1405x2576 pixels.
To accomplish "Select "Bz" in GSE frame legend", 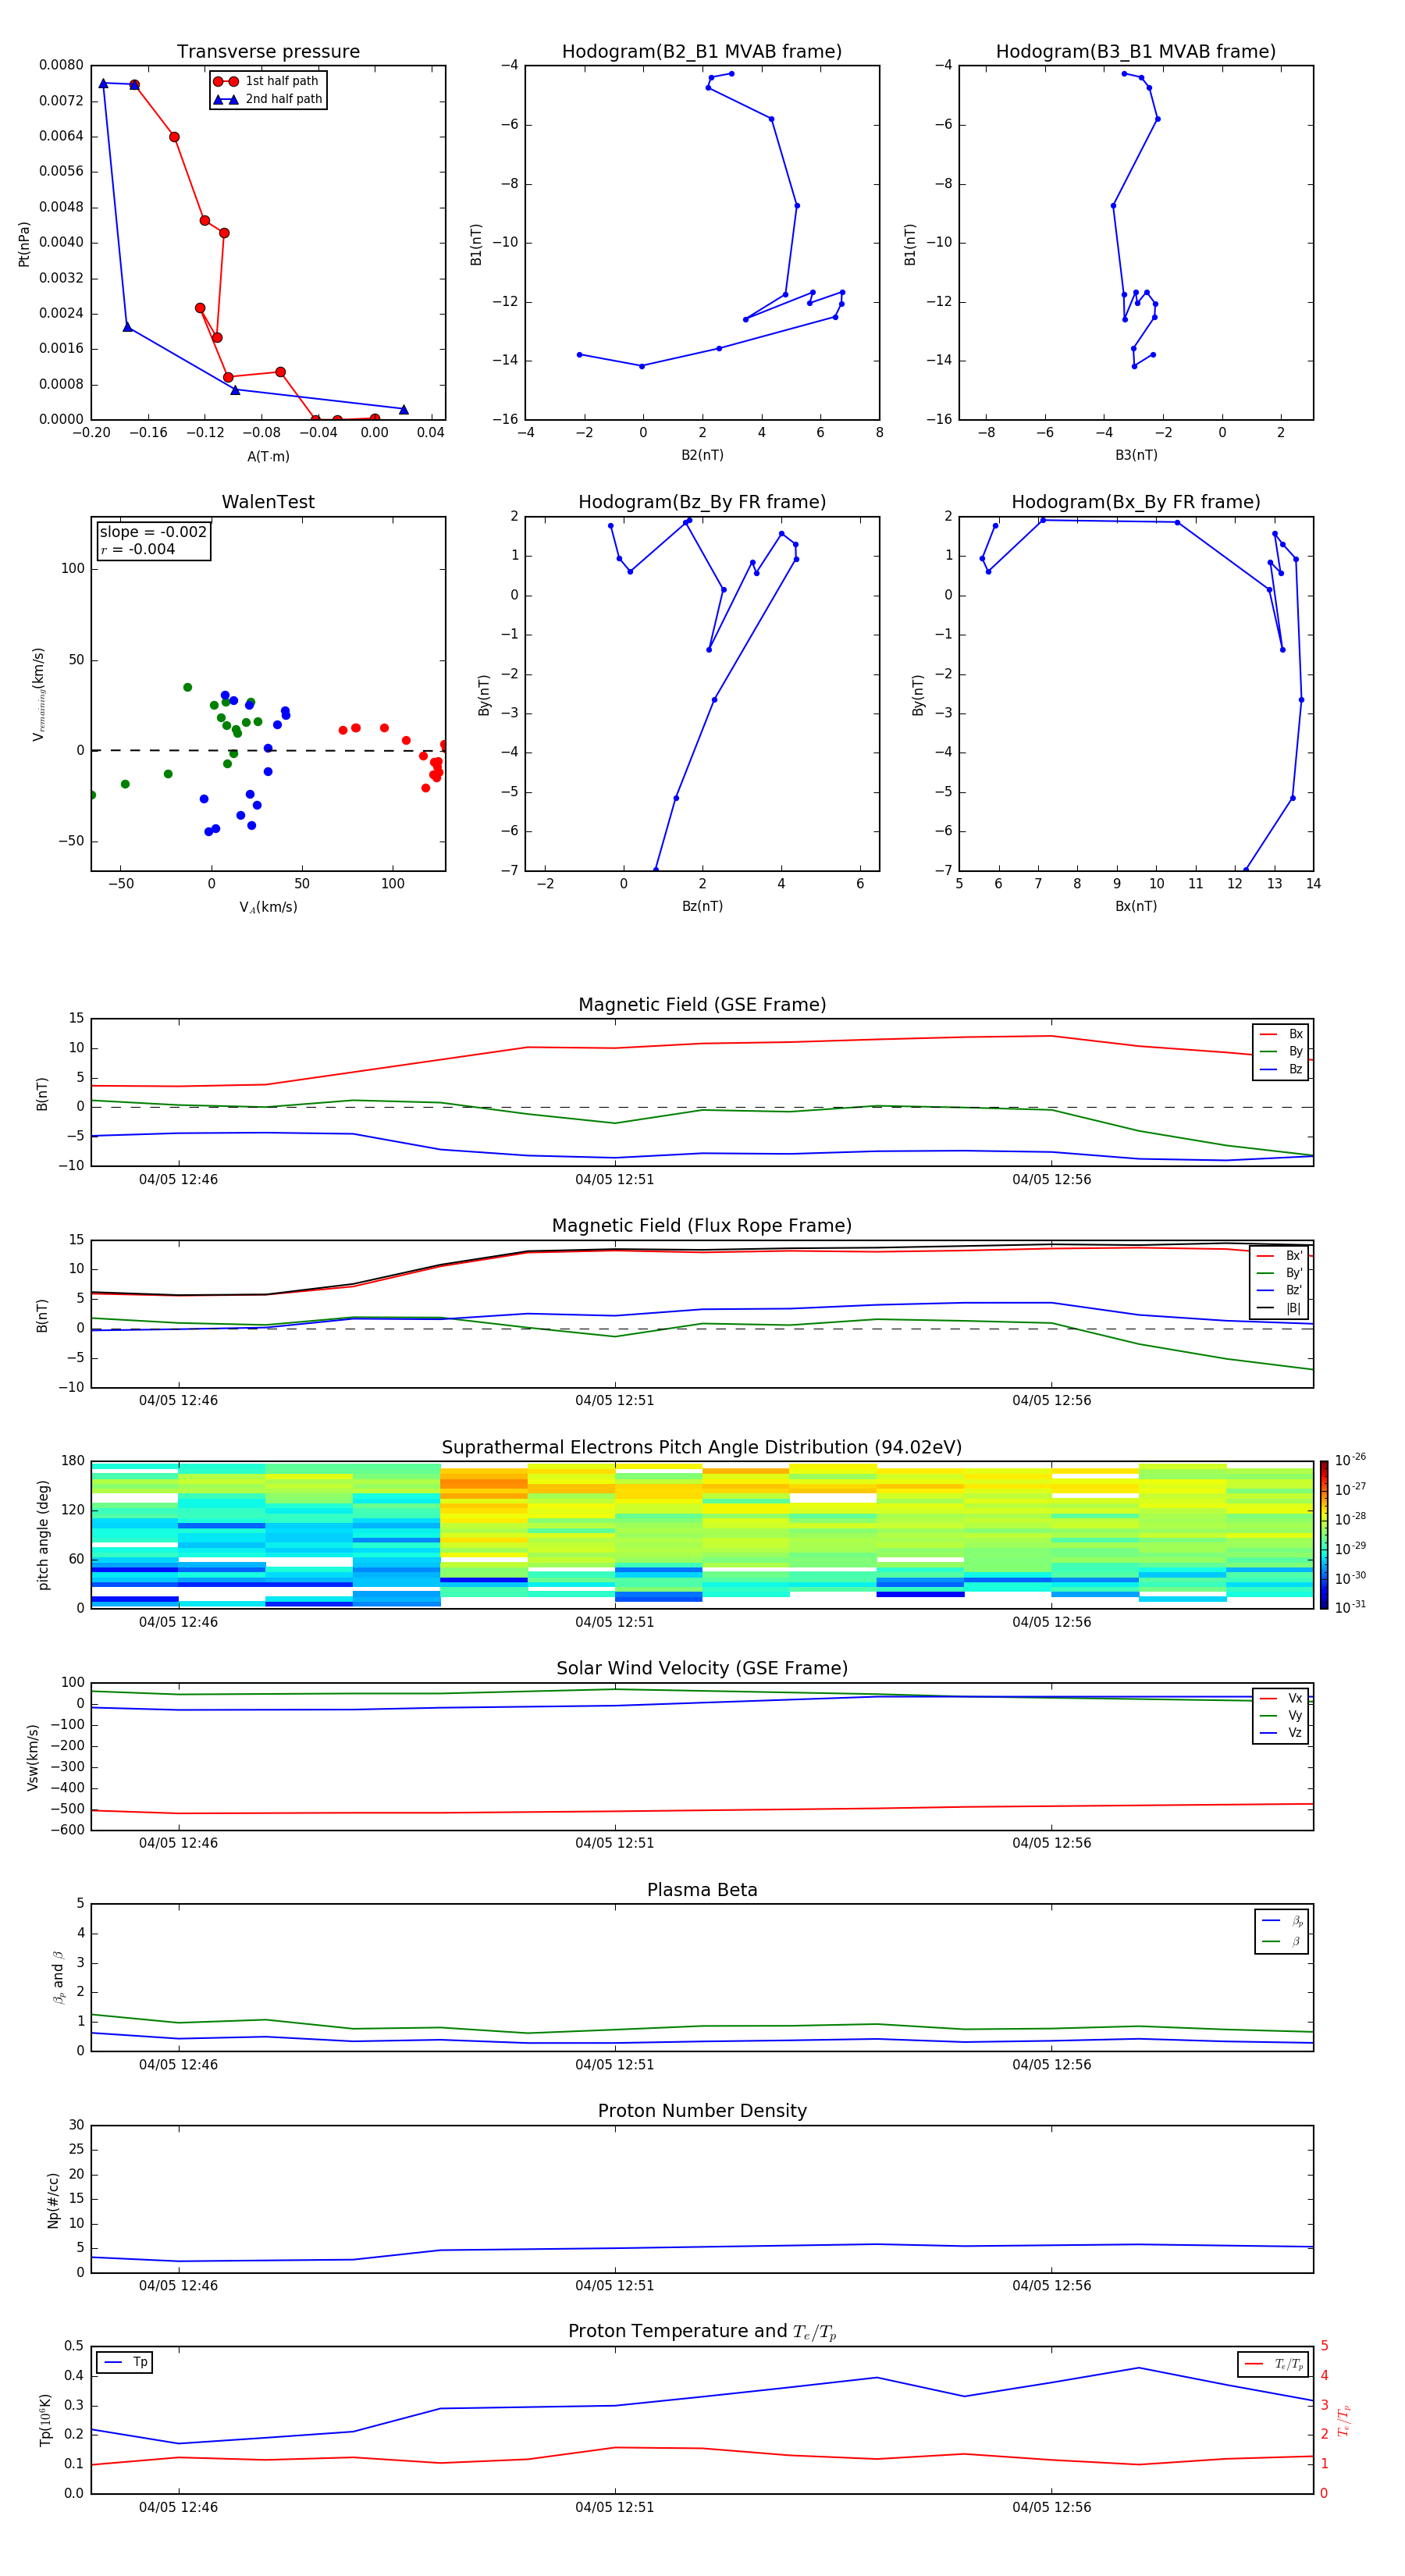I will pos(1281,1069).
